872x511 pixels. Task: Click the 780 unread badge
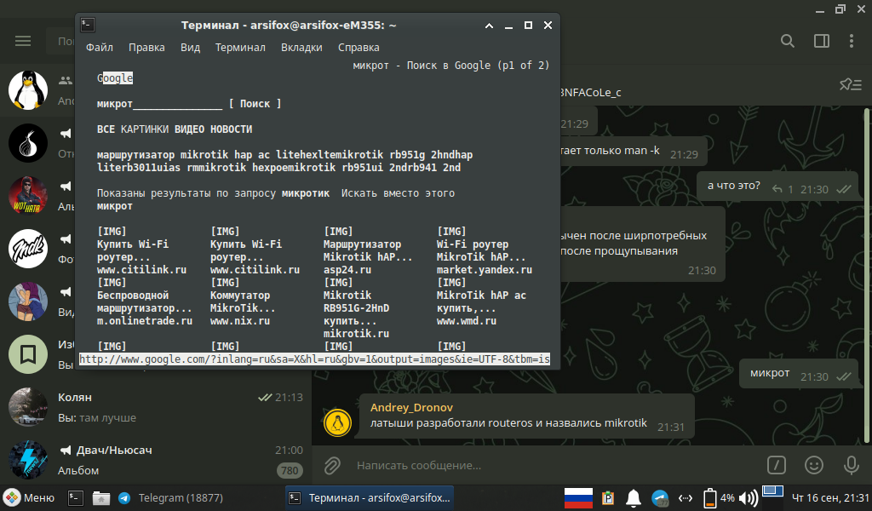click(290, 470)
